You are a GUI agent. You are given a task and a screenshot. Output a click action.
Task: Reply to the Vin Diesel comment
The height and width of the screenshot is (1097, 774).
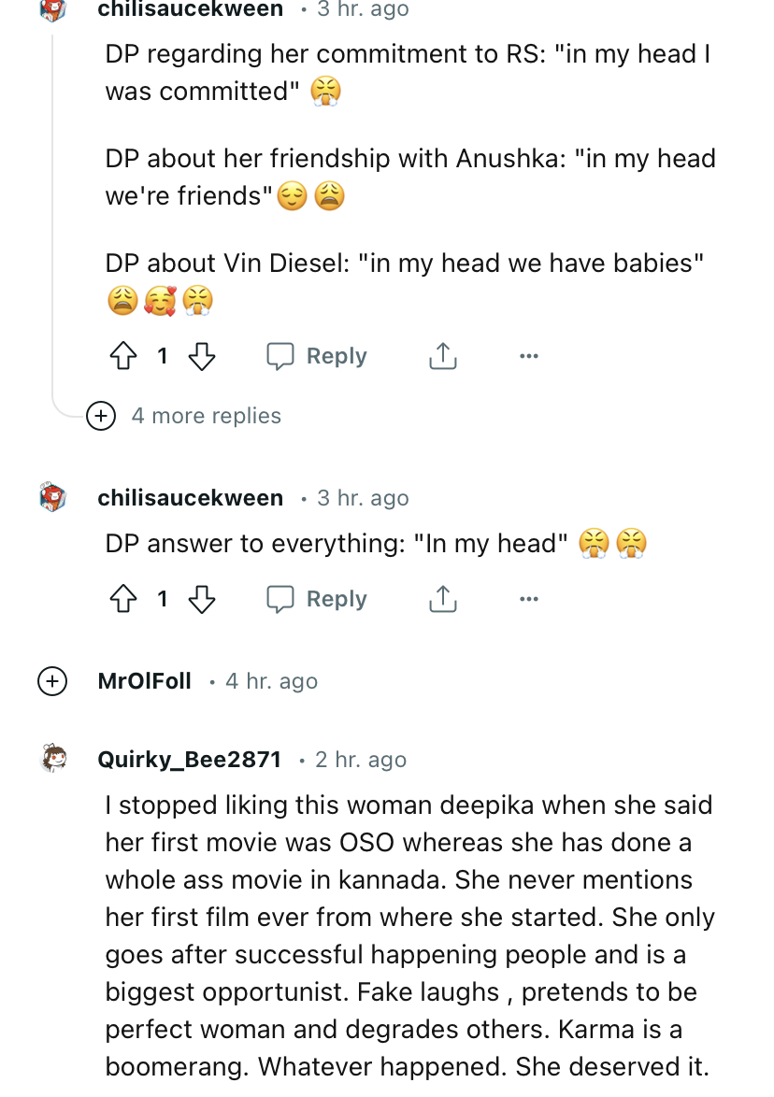[317, 356]
